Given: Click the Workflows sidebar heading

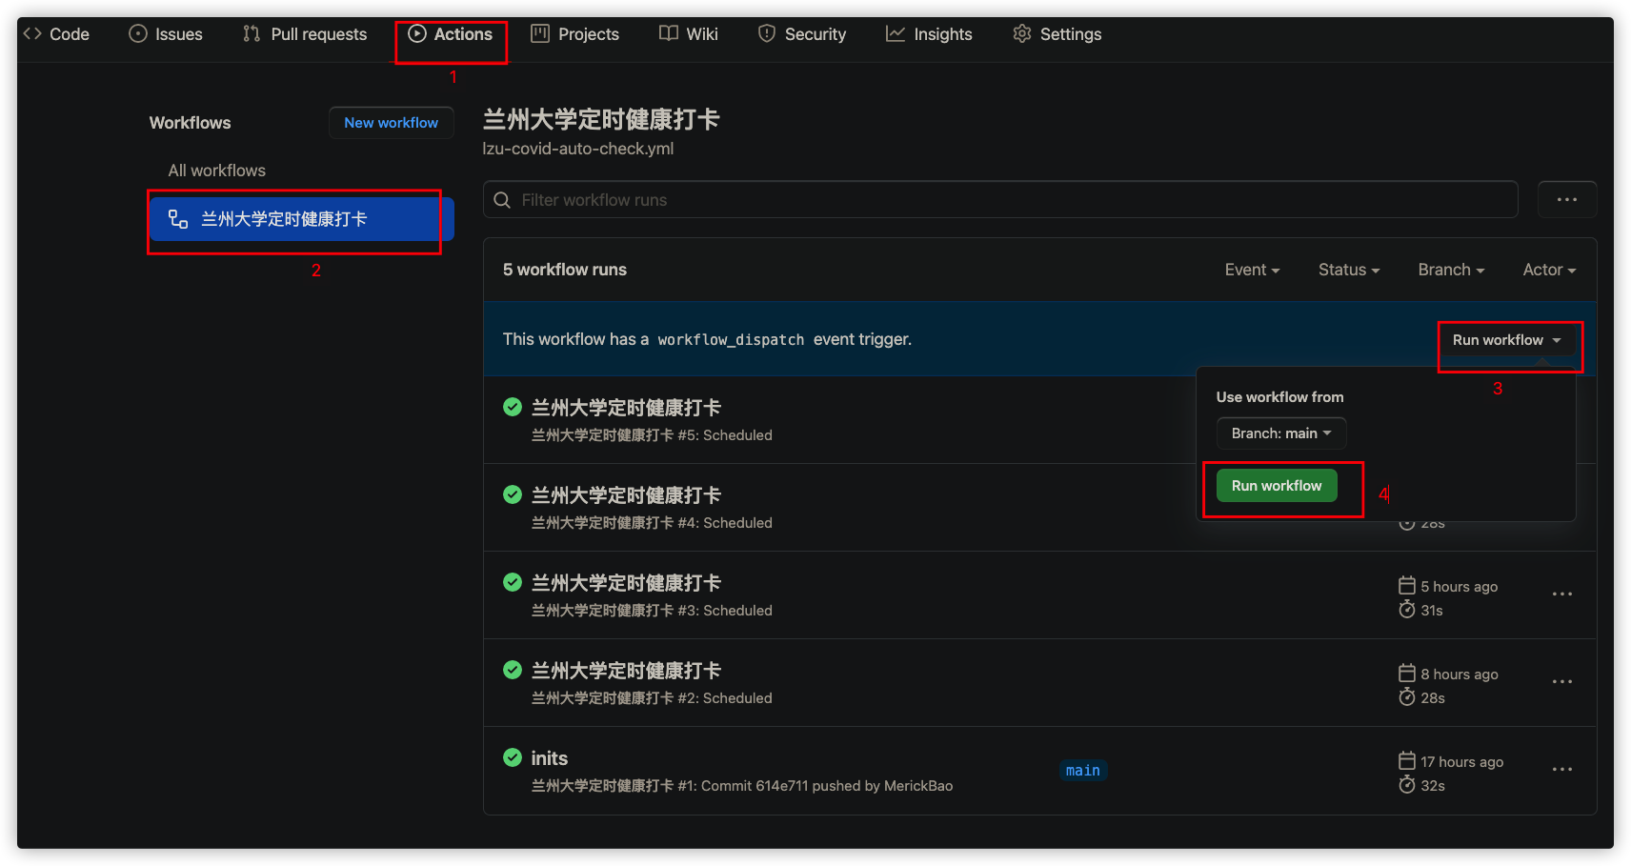Looking at the screenshot, I should pyautogui.click(x=191, y=123).
